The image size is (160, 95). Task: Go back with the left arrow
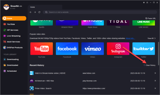pos(31,12)
